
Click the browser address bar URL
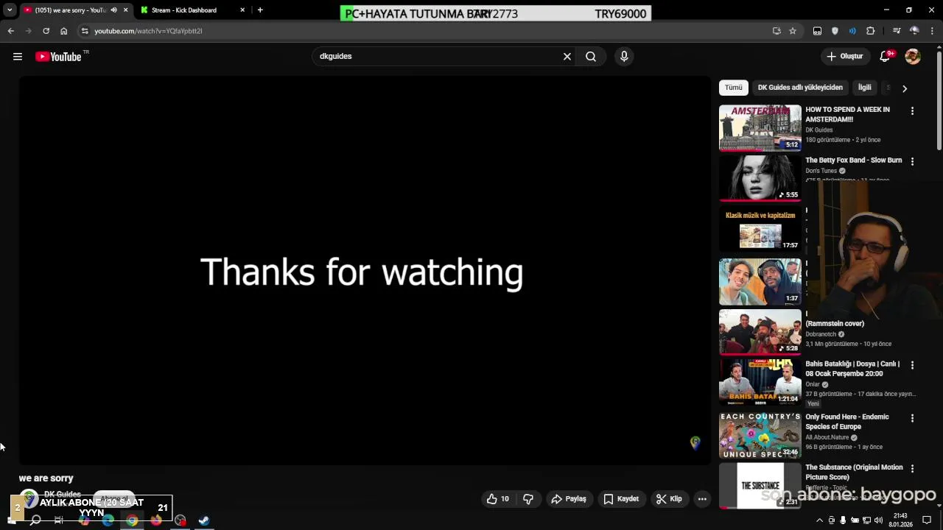pyautogui.click(x=148, y=31)
